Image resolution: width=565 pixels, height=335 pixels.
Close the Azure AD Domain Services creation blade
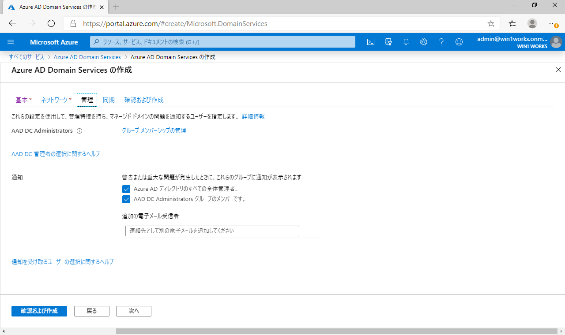[x=558, y=70]
